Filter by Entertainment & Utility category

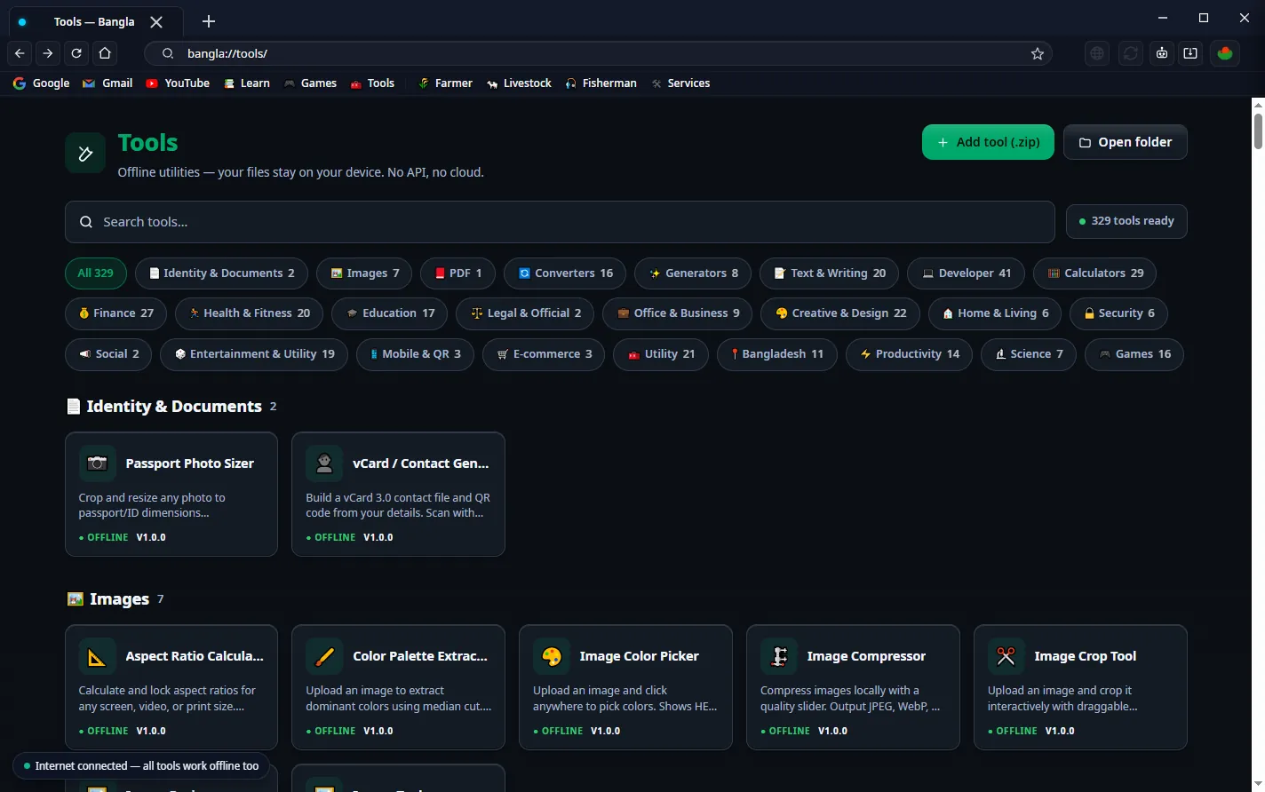[x=254, y=354]
